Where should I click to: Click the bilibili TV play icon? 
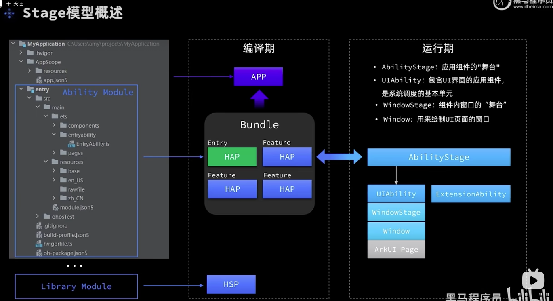[533, 280]
